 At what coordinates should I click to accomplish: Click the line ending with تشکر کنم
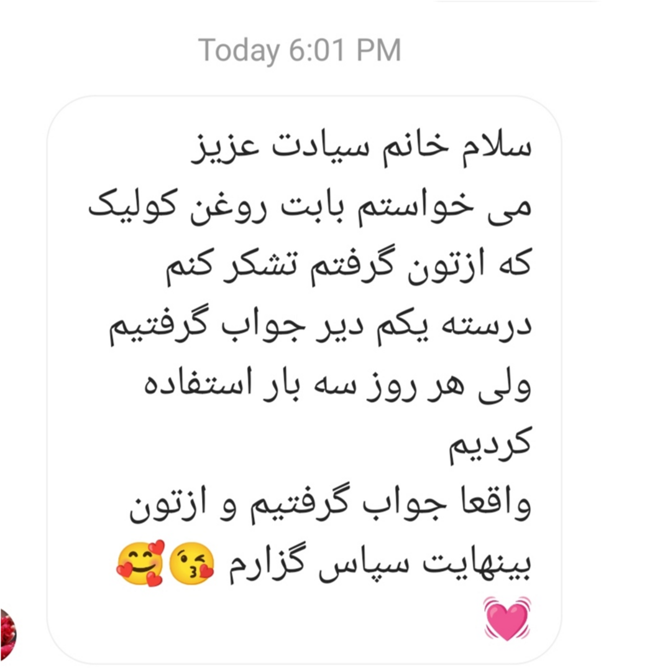(349, 266)
